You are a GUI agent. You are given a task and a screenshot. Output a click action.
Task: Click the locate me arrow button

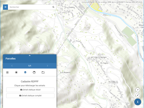pyautogui.click(x=138, y=90)
